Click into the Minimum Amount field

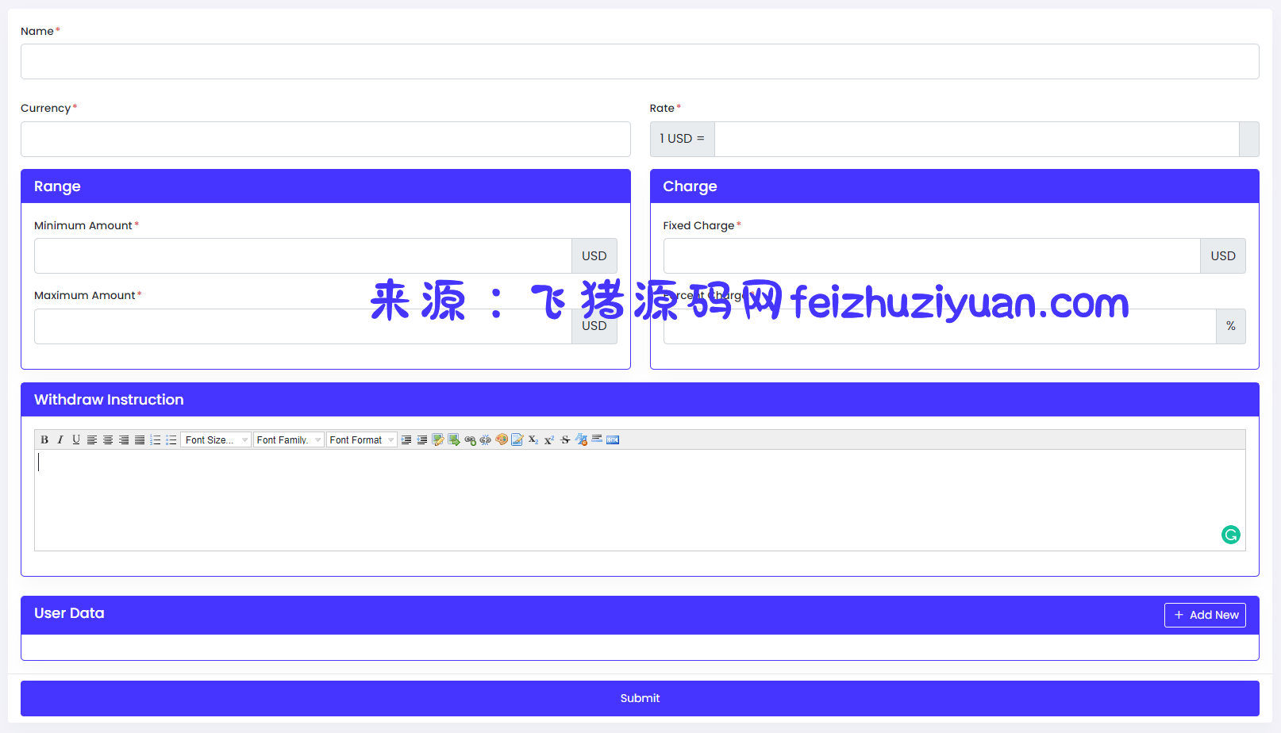pos(302,256)
